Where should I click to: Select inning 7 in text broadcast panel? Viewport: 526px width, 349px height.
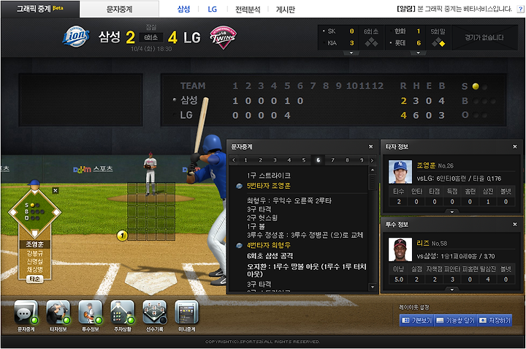[x=332, y=160]
